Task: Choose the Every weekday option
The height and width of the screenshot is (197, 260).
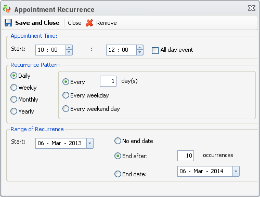Action: coord(66,95)
